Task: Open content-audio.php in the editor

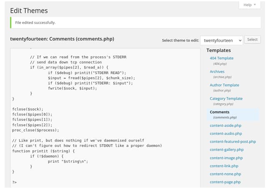Action: [226, 133]
